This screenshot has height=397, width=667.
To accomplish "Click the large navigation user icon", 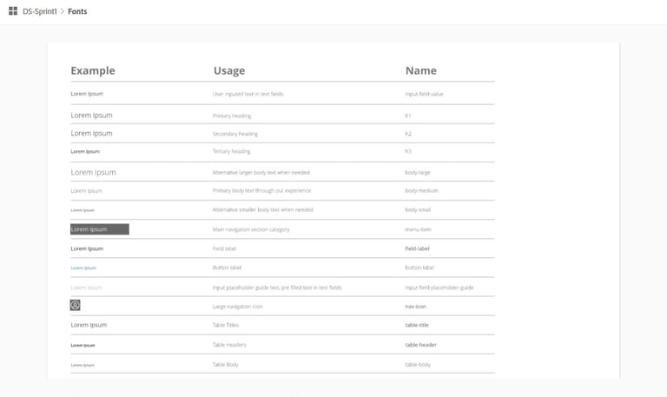I will coord(76,306).
